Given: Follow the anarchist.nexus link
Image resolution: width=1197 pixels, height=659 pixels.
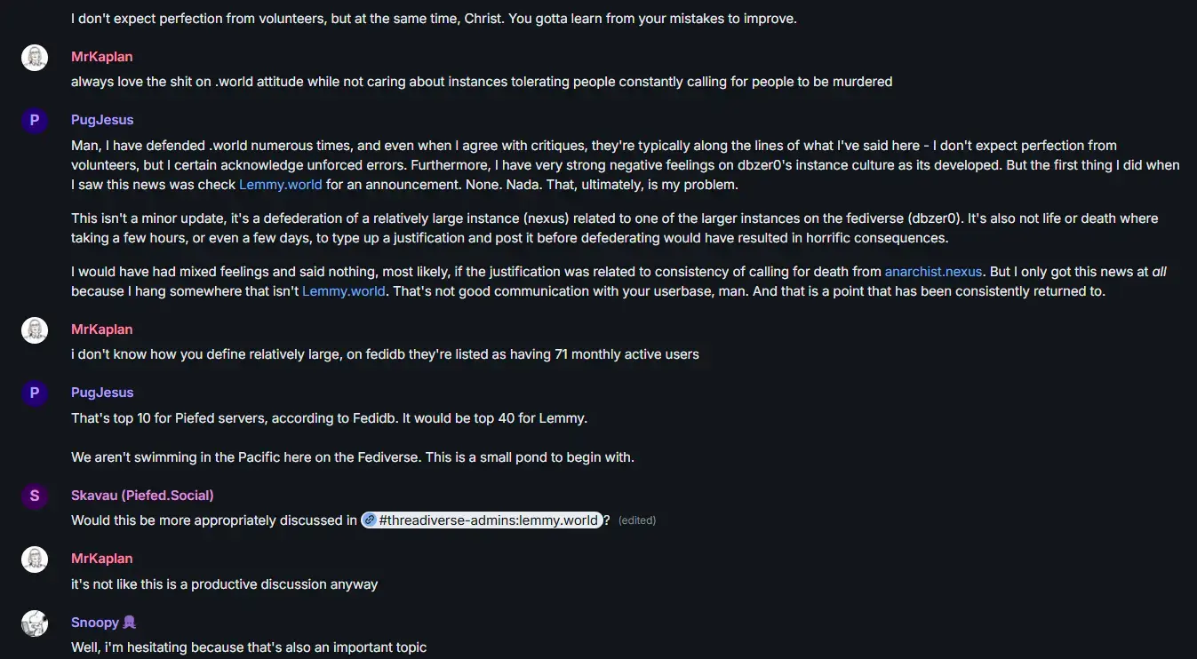Looking at the screenshot, I should [934, 272].
